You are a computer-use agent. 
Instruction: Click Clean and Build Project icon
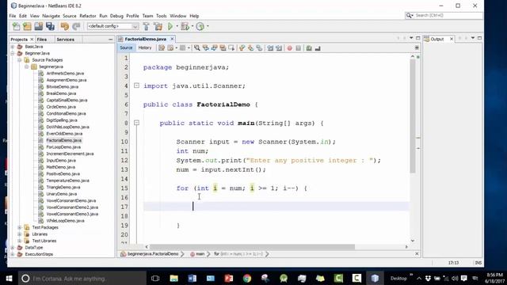(x=158, y=26)
